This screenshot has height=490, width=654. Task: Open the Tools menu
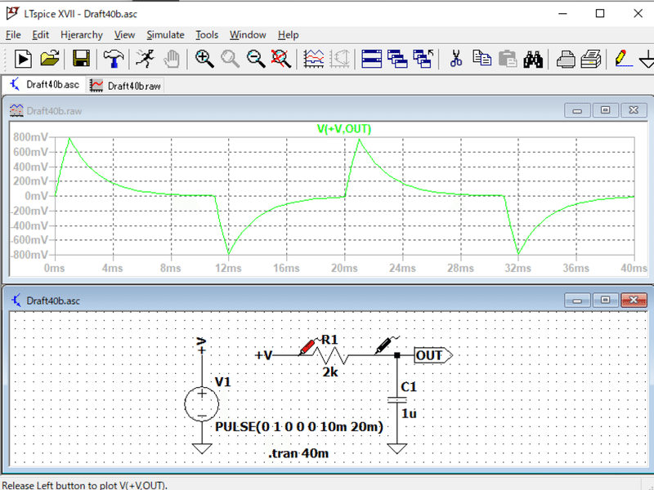pyautogui.click(x=207, y=35)
